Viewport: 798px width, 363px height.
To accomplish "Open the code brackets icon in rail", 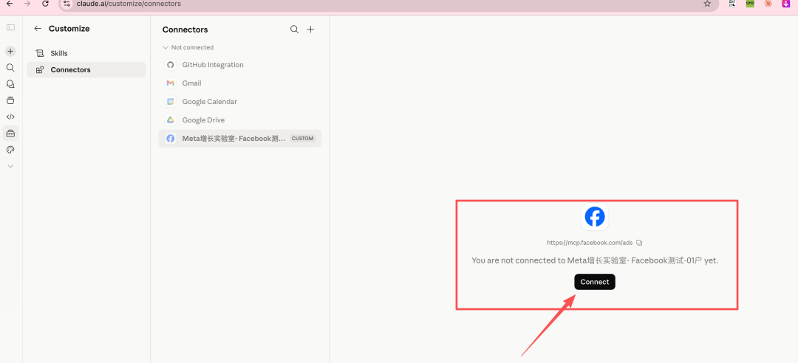I will (x=10, y=117).
